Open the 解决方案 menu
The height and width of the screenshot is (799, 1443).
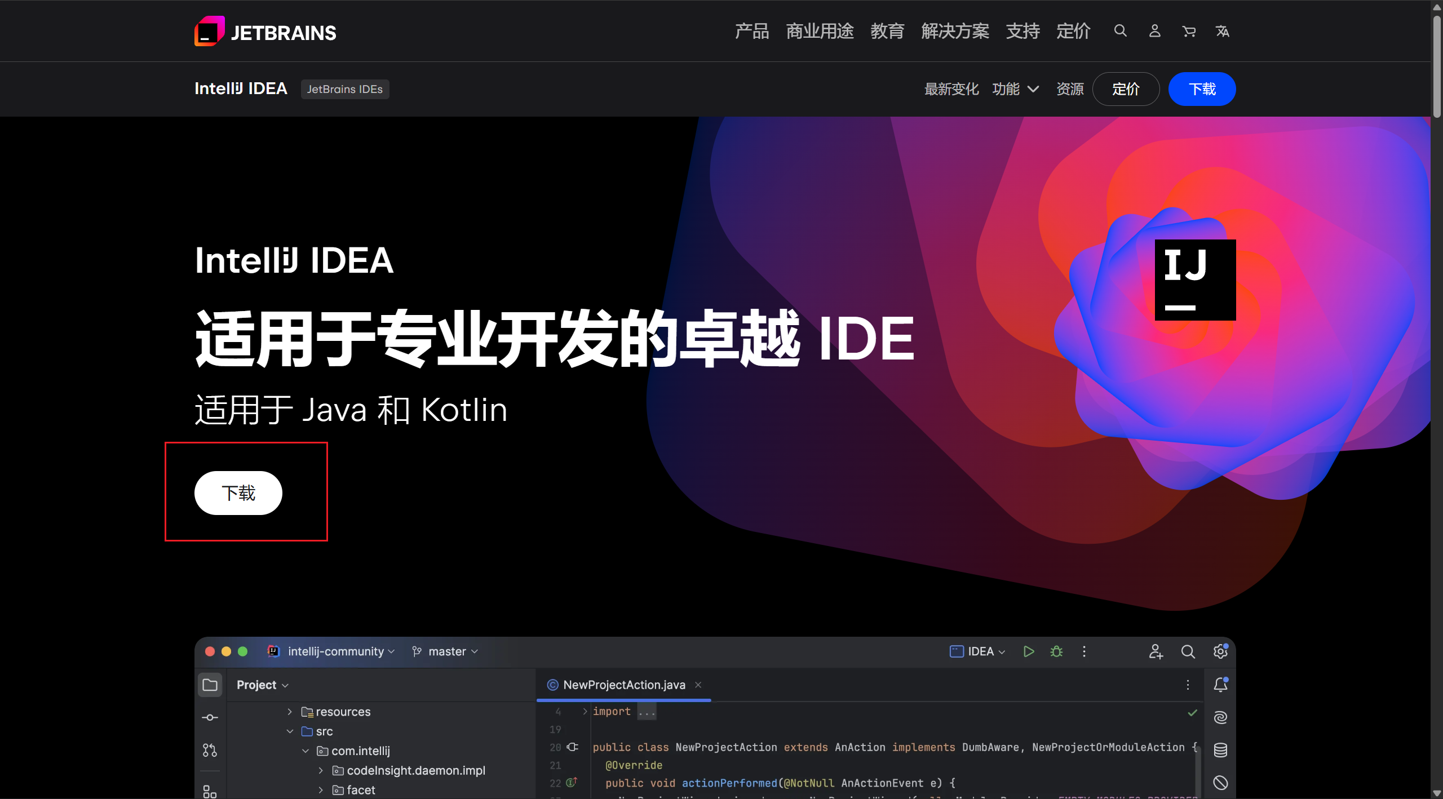(955, 31)
